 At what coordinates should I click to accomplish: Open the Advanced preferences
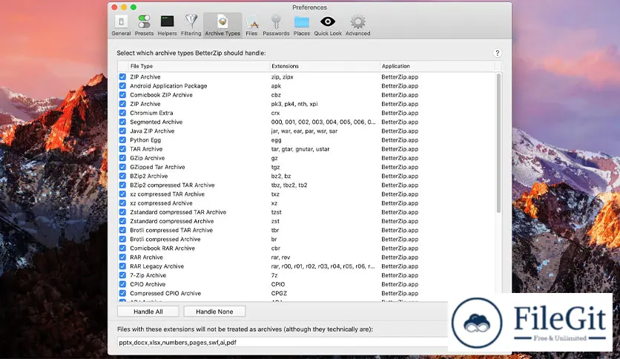click(358, 25)
